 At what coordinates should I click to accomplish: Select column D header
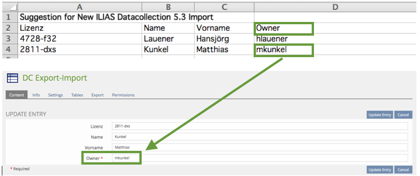tap(336, 7)
